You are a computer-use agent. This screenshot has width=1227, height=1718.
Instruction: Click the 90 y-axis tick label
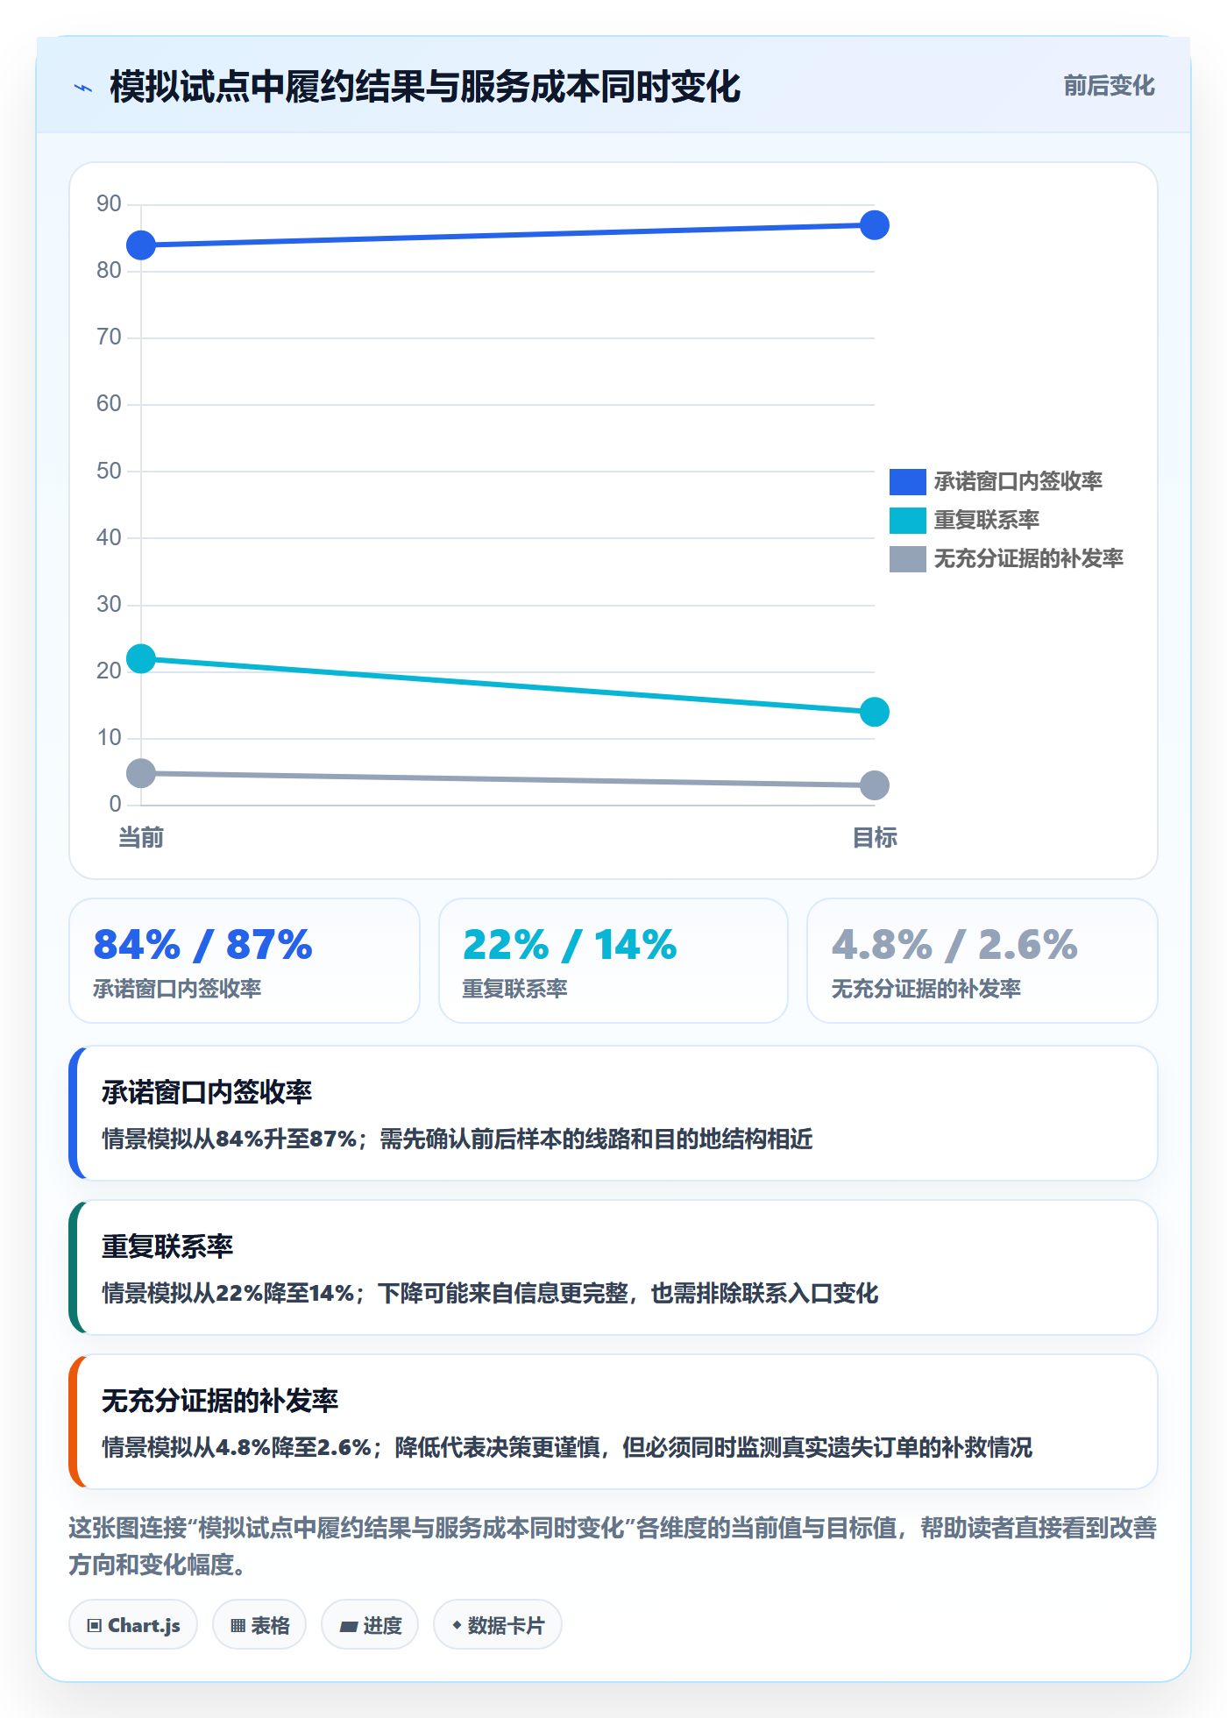click(x=109, y=204)
